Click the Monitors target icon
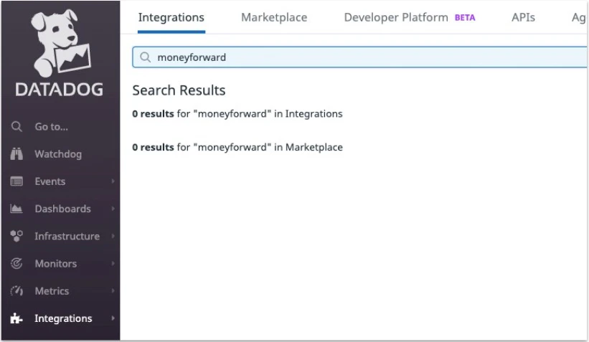The image size is (589, 342). tap(17, 264)
